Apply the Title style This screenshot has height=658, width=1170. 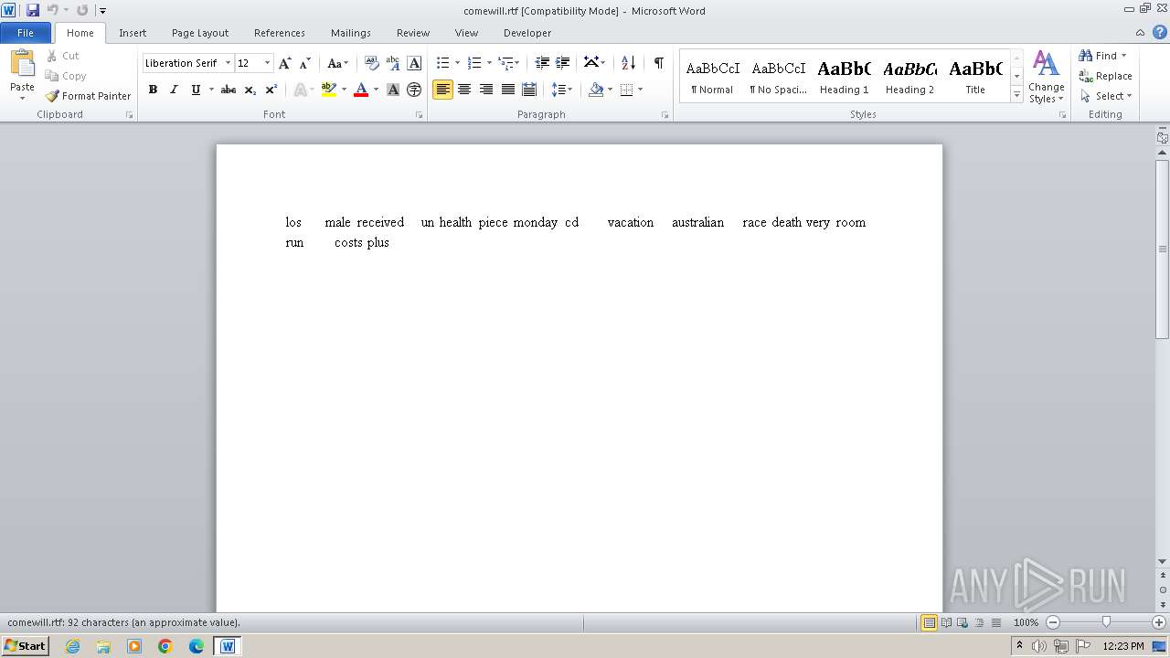975,77
